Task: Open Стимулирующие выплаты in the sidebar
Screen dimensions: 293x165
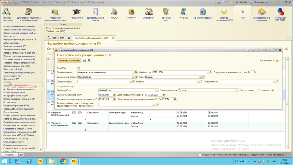Action: click(15, 145)
